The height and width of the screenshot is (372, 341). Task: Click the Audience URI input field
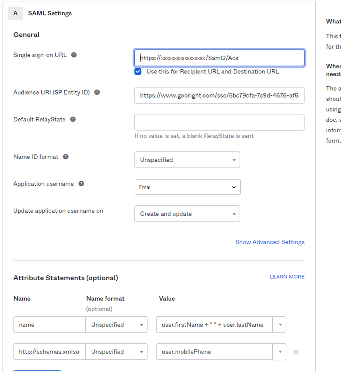tap(219, 96)
